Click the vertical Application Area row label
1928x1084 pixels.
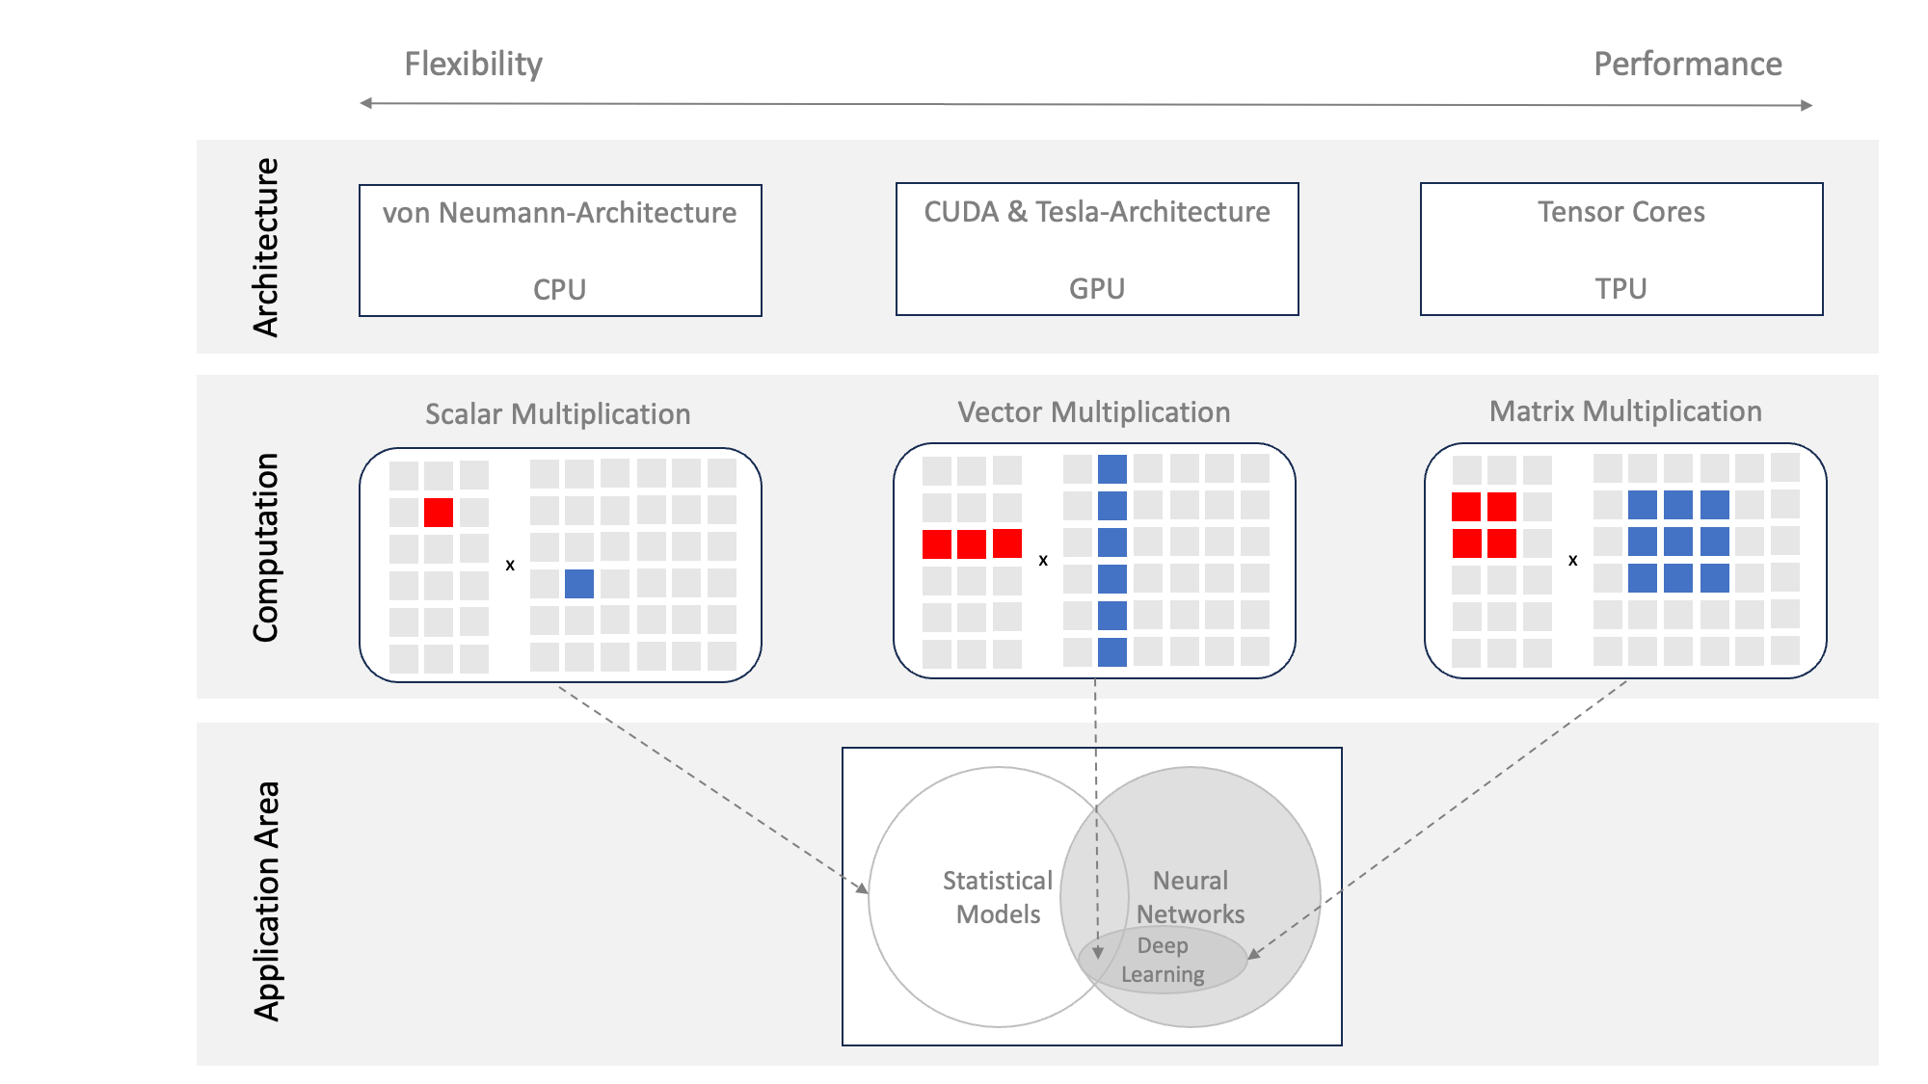pos(265,900)
